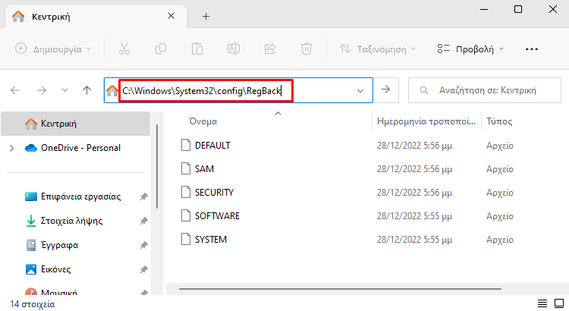The height and width of the screenshot is (311, 569).
Task: Click pin icon beside Έγγραφα
Action: [143, 245]
